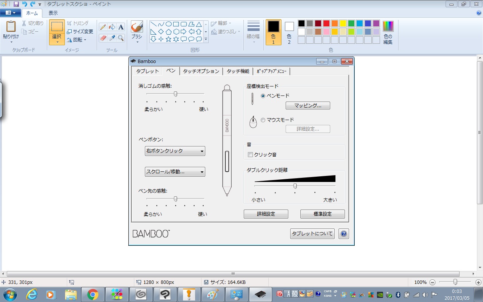Select the Text tool
The image size is (483, 302).
point(121,27)
